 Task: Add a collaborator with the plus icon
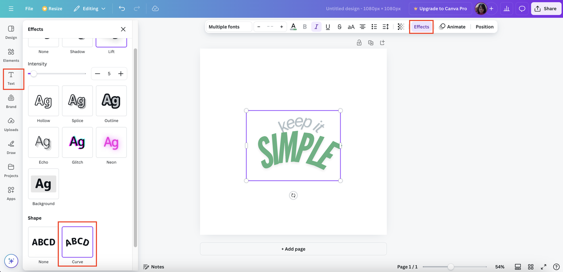491,9
